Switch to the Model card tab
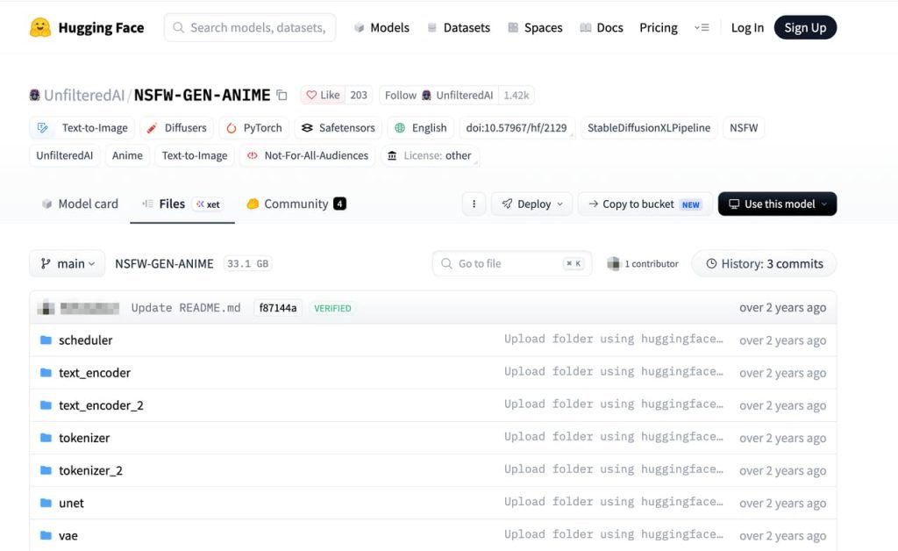 coord(80,204)
